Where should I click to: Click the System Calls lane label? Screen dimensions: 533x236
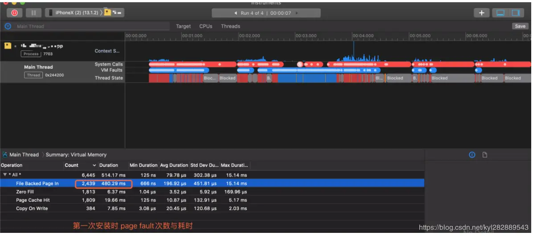point(109,64)
